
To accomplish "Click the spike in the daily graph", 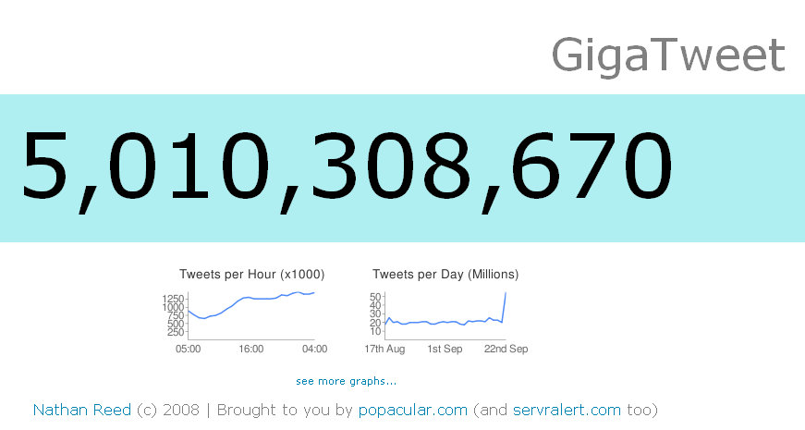I will click(504, 307).
